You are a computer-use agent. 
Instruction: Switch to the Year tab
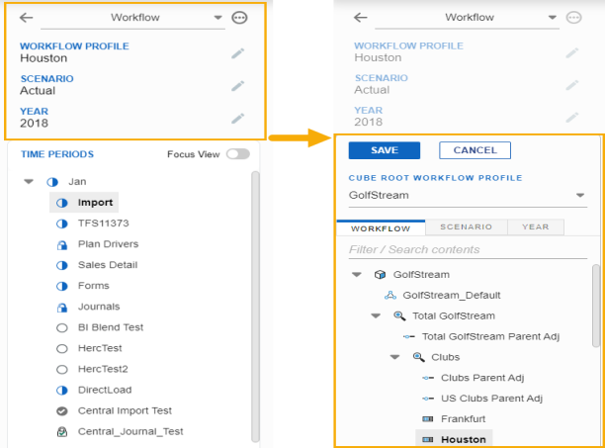(535, 227)
